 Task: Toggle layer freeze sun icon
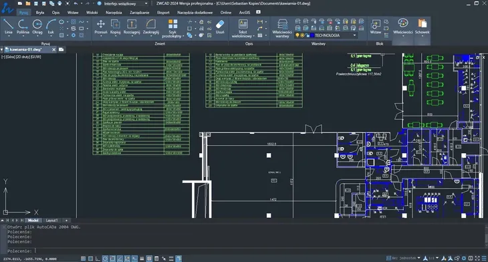pyautogui.click(x=302, y=35)
